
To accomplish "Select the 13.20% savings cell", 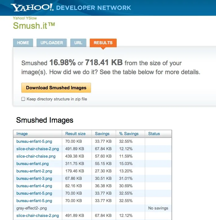I will (x=126, y=171).
